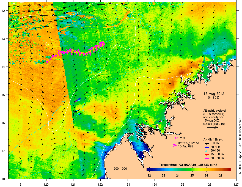Click the '15-Aug 06Z' legend text
This screenshot has width=242, height=187.
tap(186, 146)
